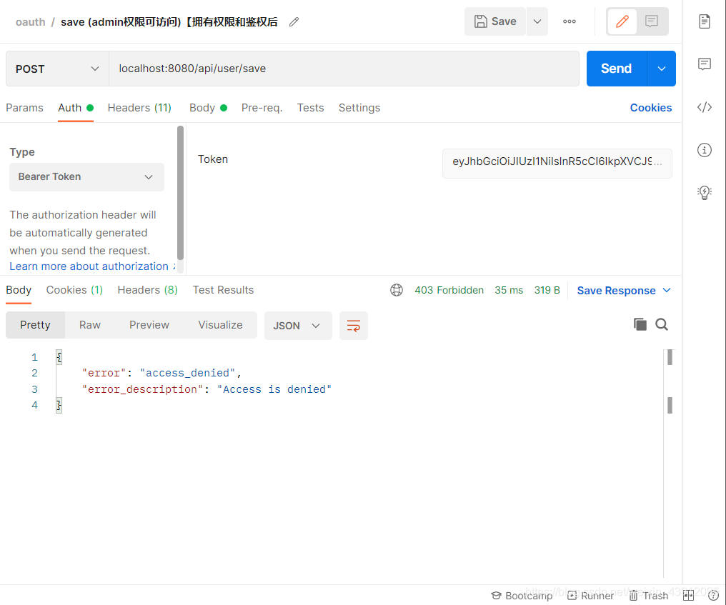Click the "access_denied" value in response

[187, 373]
